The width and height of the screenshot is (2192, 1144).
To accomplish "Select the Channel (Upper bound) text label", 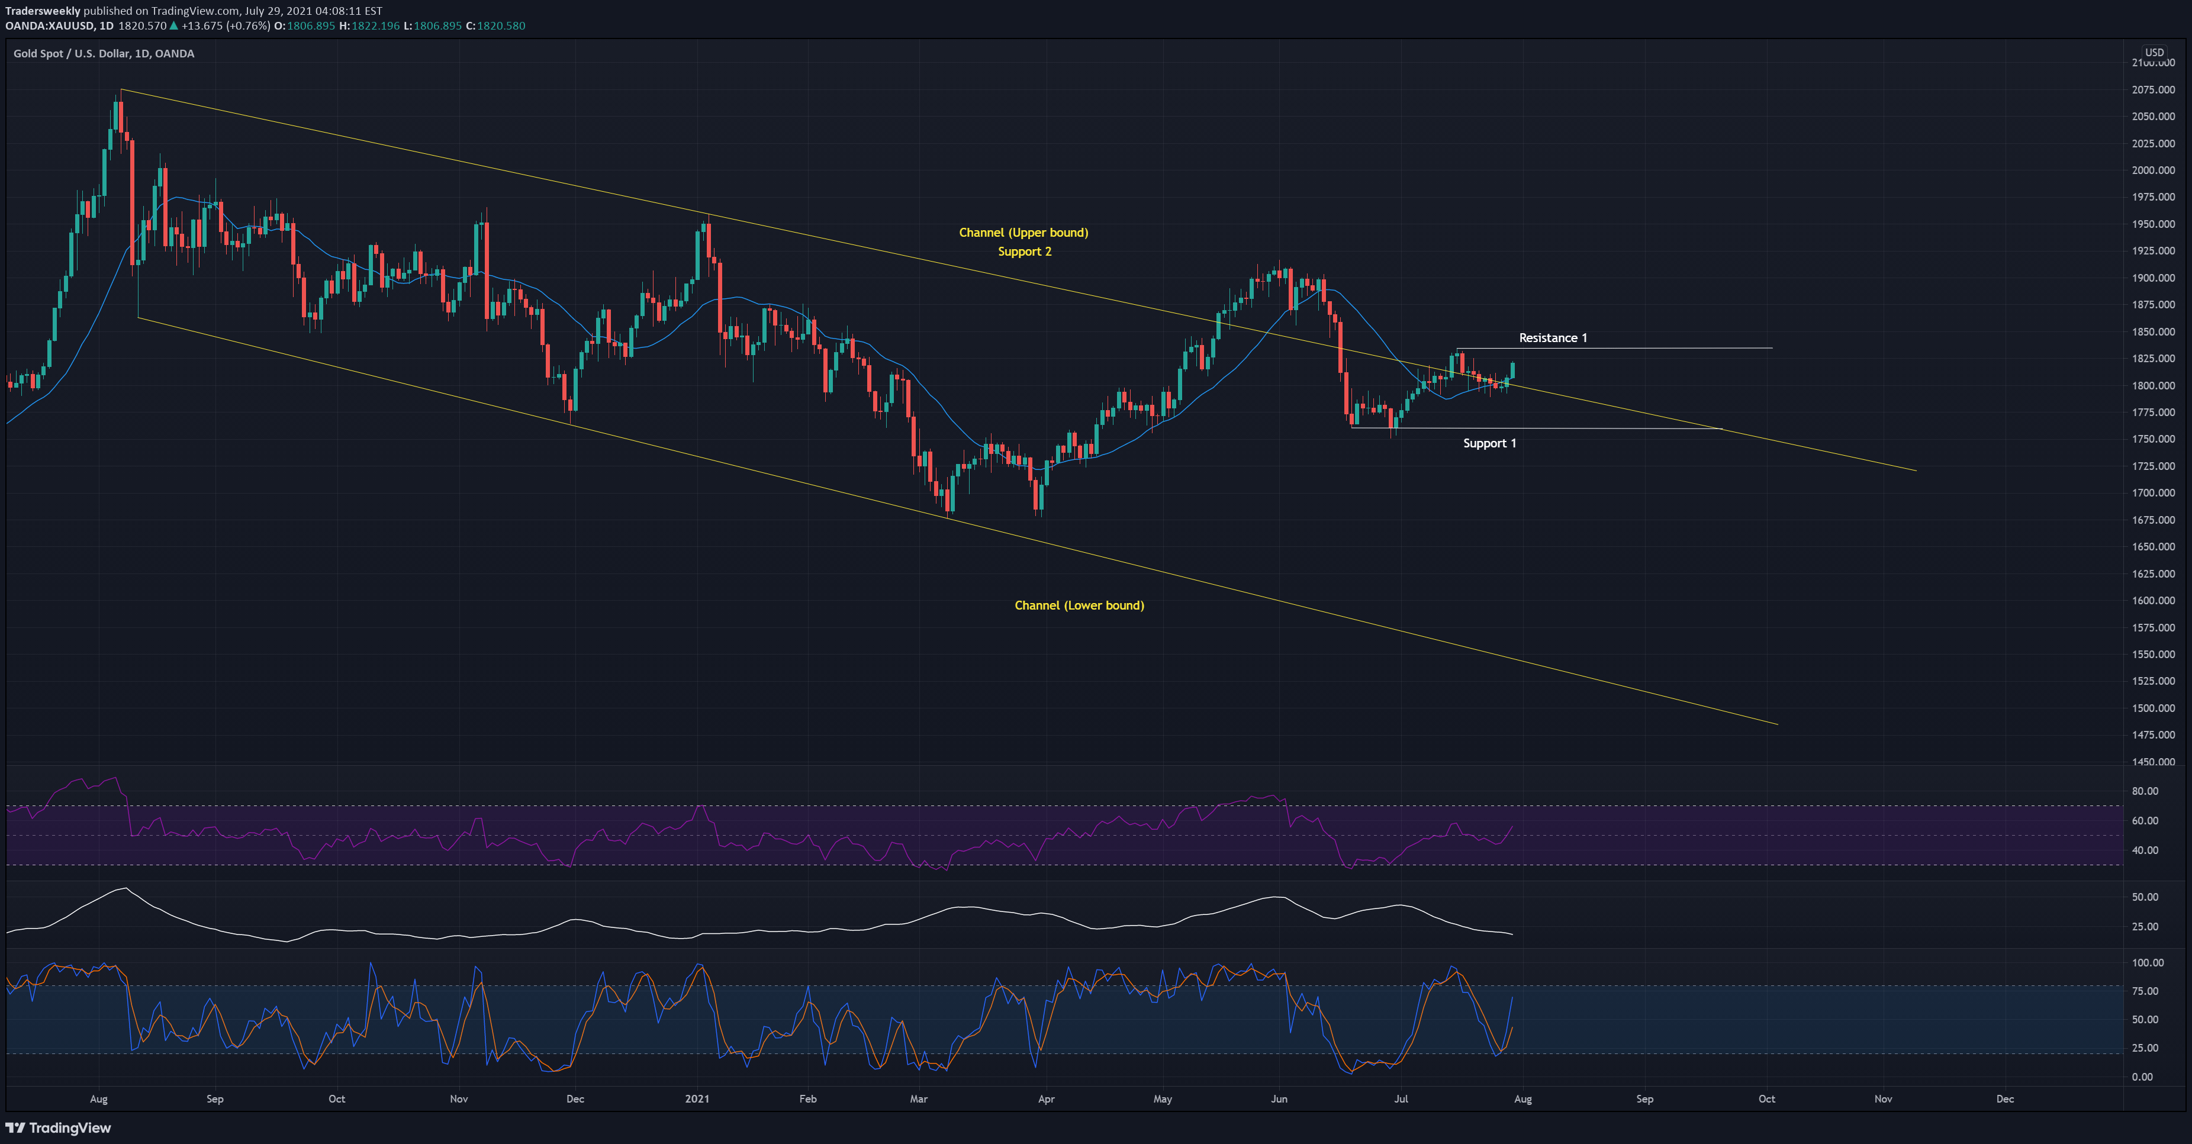I will [1023, 232].
